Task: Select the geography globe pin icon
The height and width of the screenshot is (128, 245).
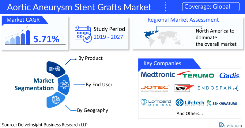Action: click(x=56, y=100)
